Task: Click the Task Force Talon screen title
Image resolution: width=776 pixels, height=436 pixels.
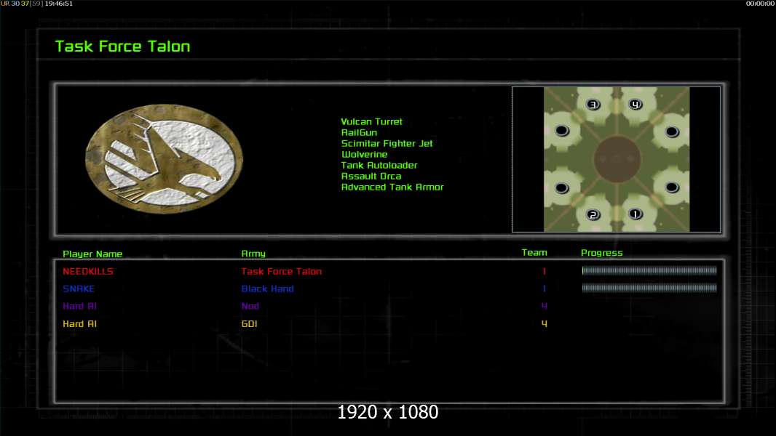Action: click(122, 47)
